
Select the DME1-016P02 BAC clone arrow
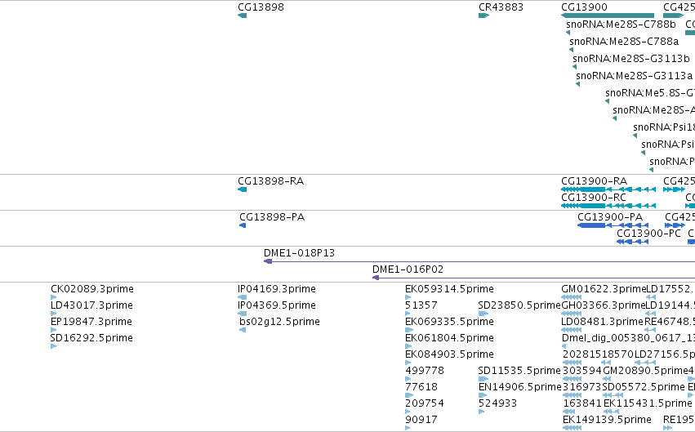pos(376,278)
